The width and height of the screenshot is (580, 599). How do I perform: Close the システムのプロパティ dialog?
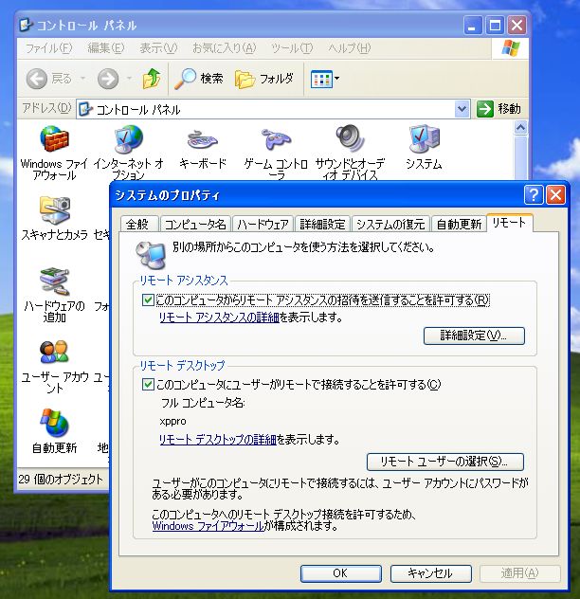(x=556, y=195)
